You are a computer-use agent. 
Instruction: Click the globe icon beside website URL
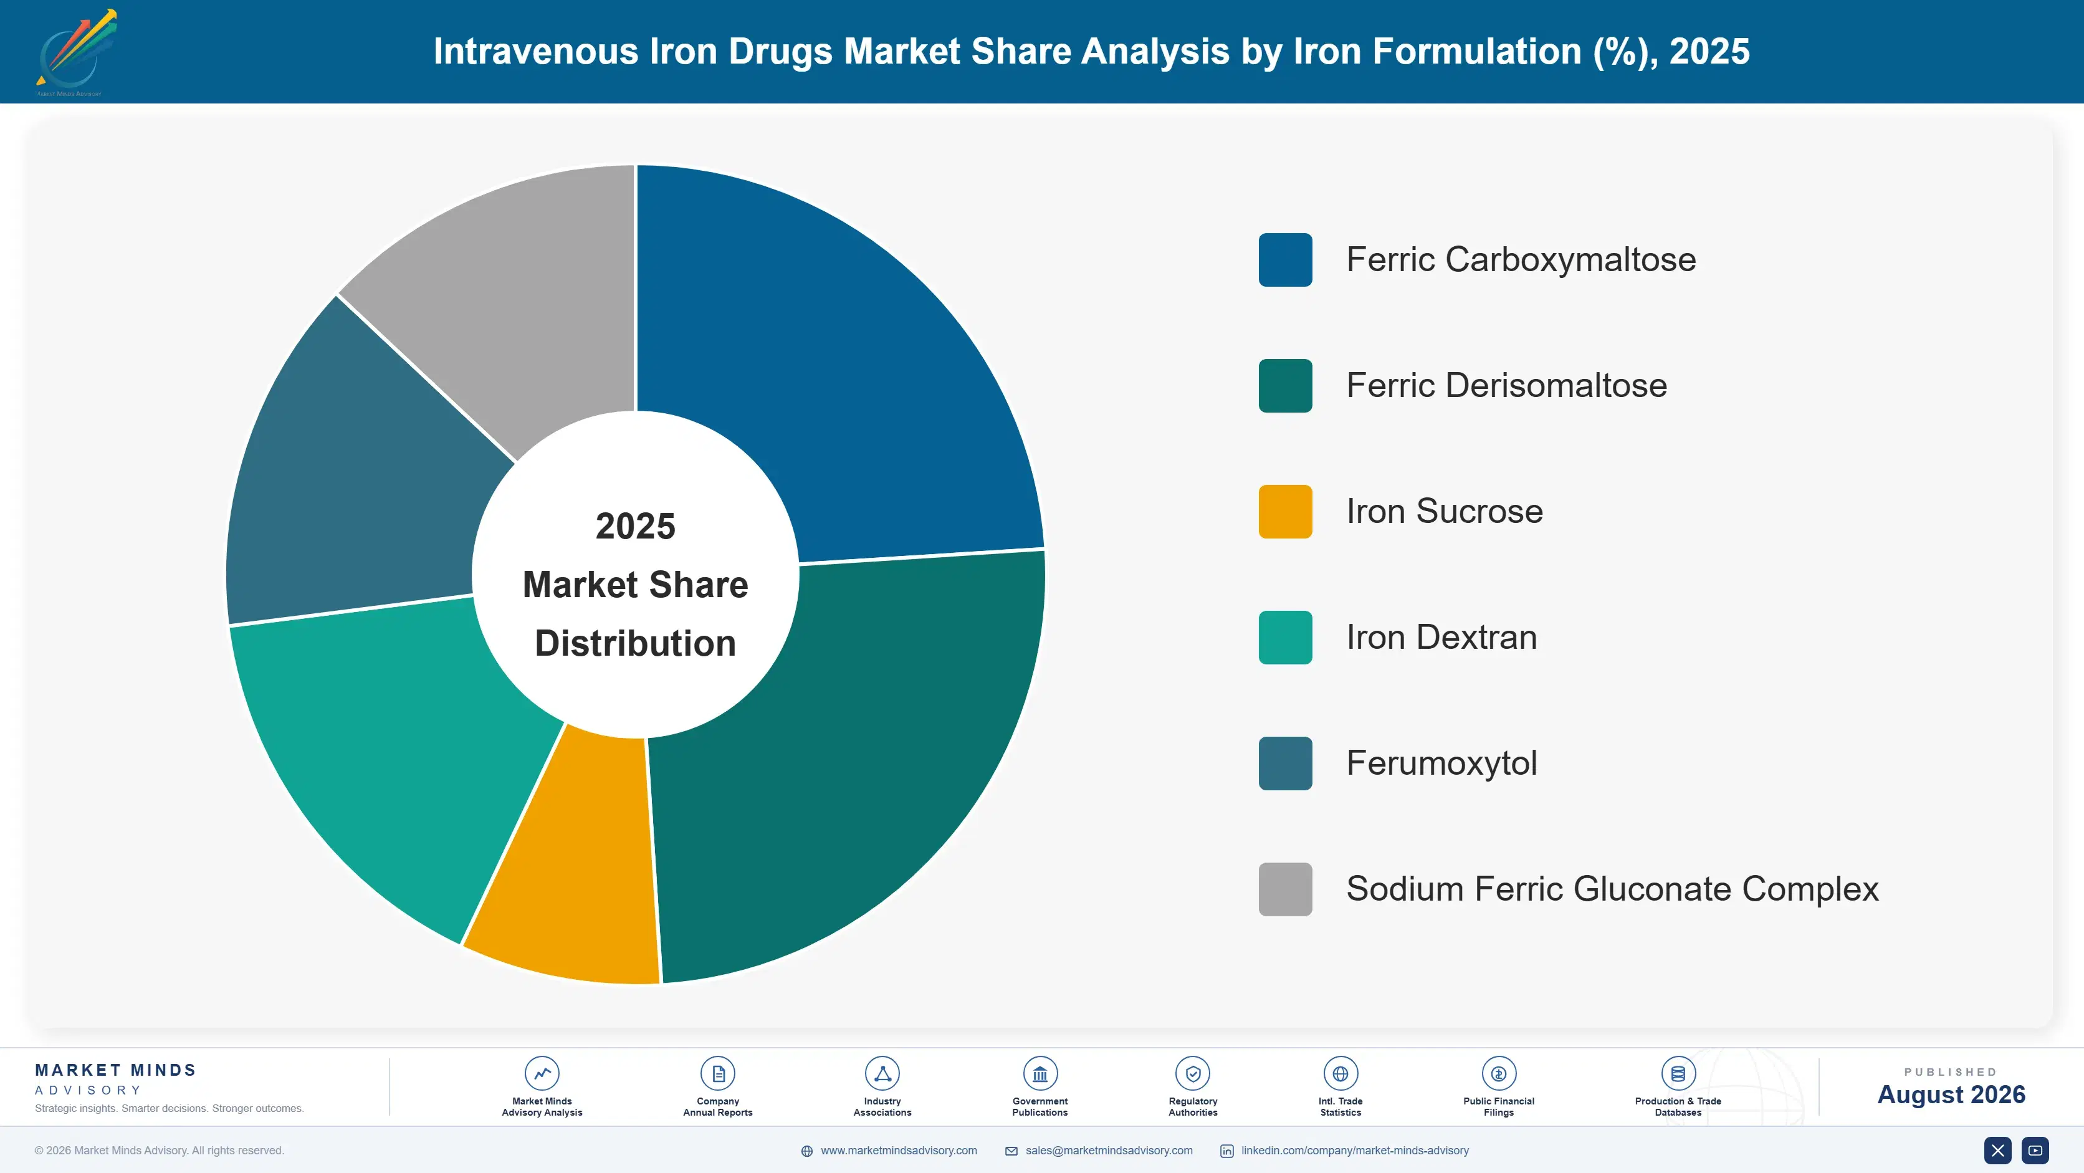tap(806, 1151)
